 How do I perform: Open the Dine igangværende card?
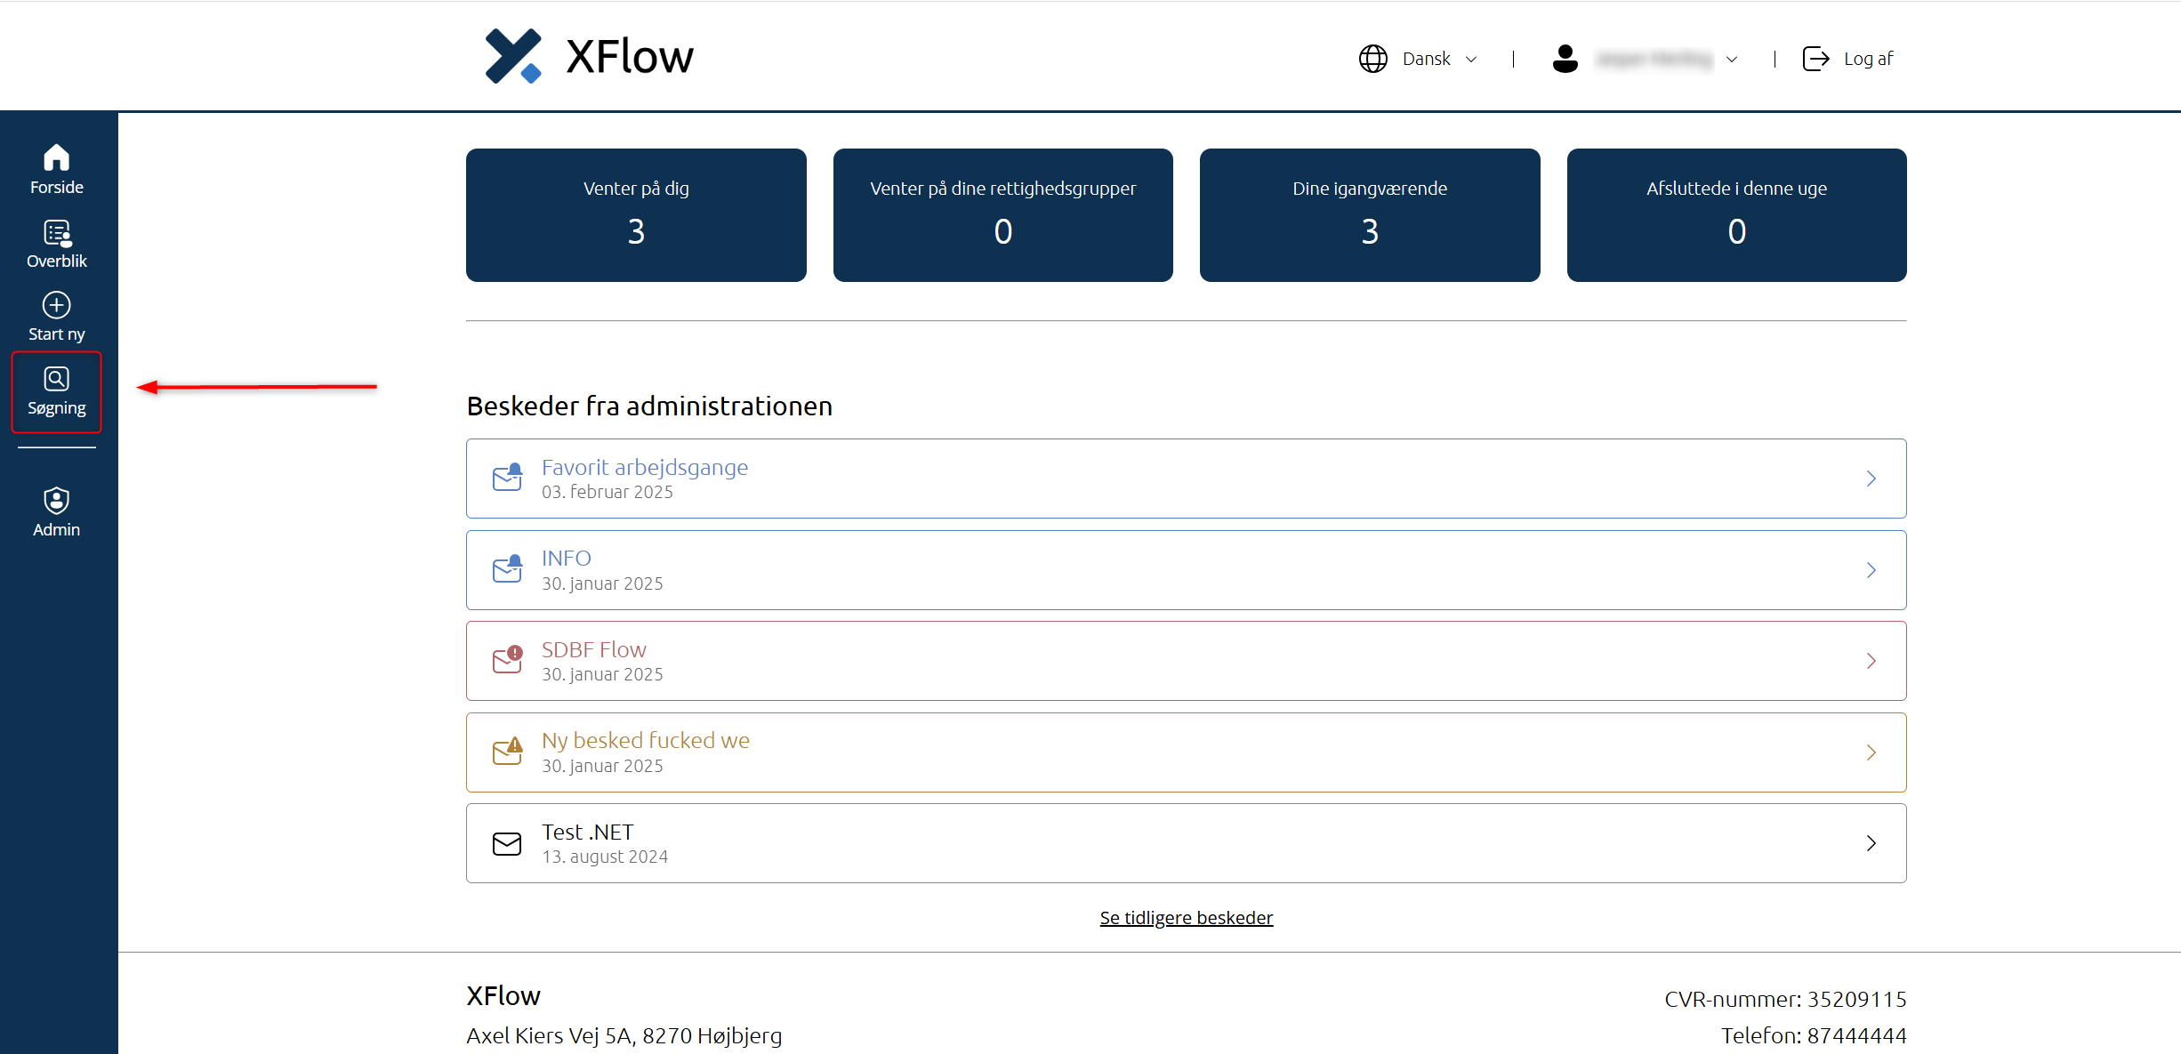tap(1369, 215)
